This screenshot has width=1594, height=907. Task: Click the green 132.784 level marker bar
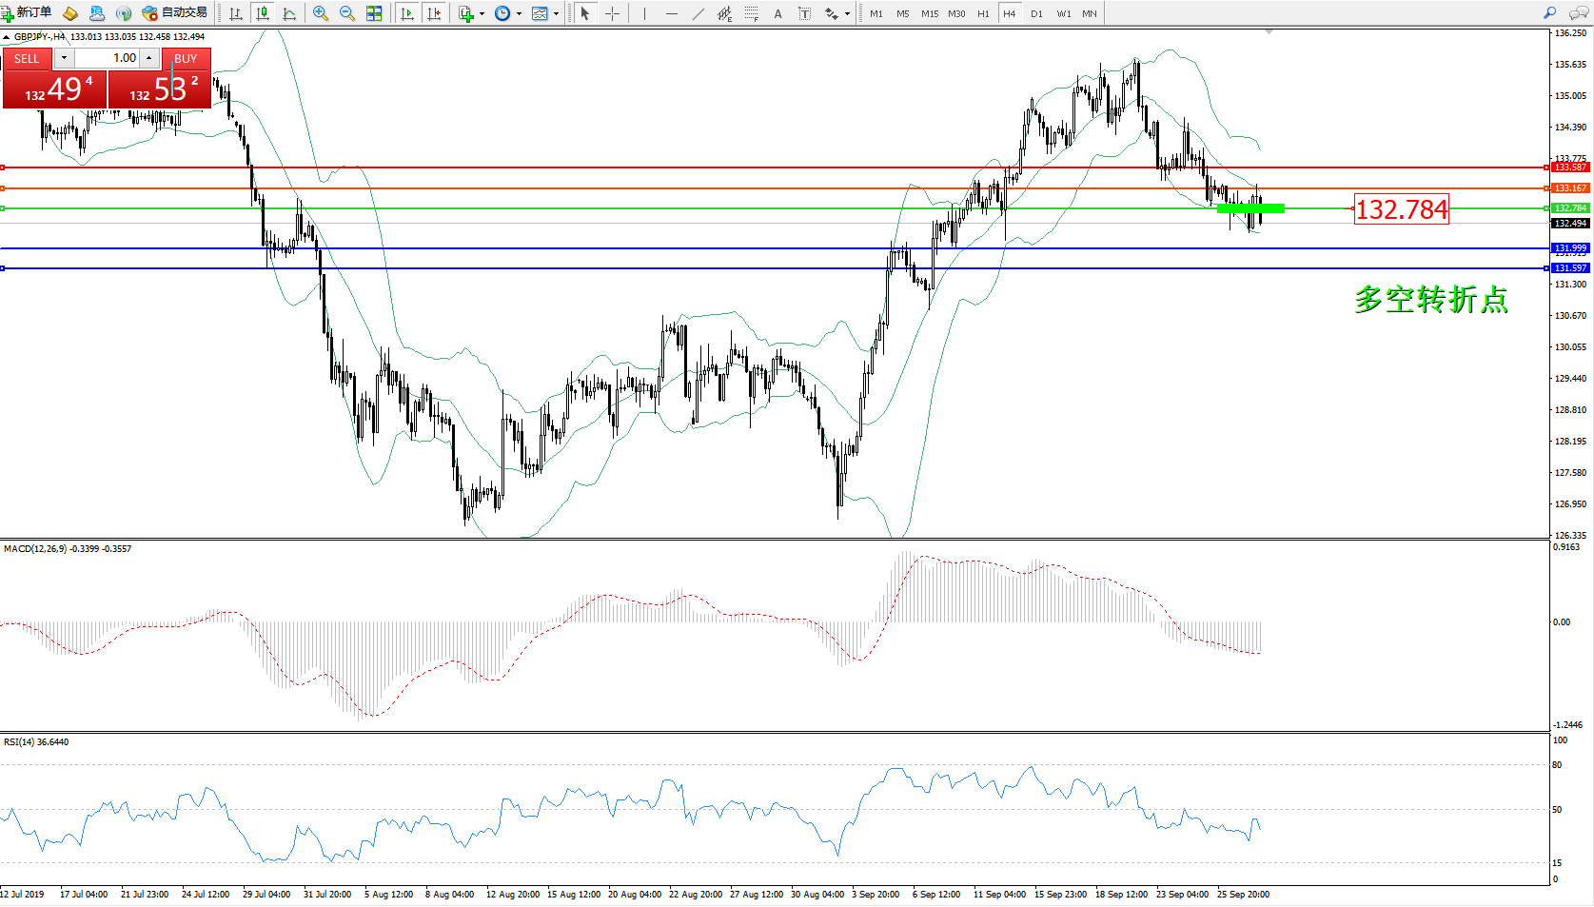pos(1250,207)
